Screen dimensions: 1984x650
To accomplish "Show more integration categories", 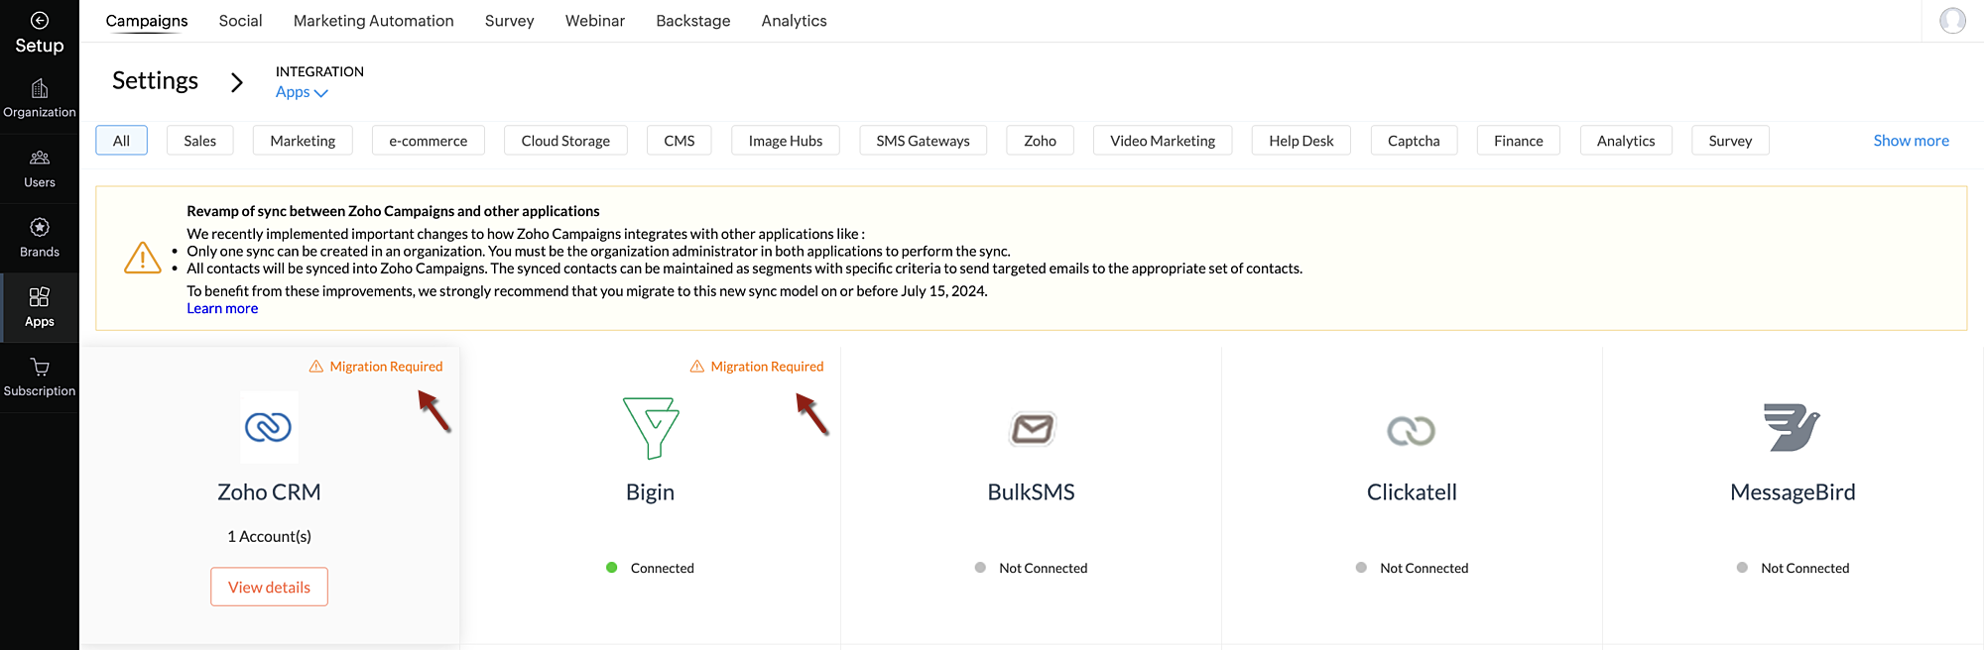I will coord(1911,141).
